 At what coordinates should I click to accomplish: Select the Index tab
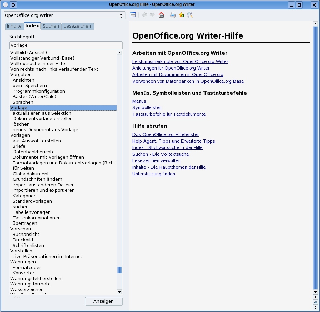[x=32, y=26]
